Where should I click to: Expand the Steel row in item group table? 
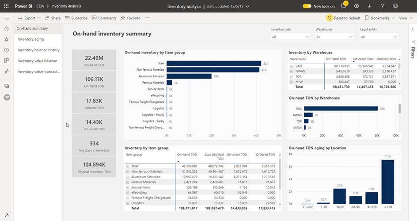click(128, 166)
